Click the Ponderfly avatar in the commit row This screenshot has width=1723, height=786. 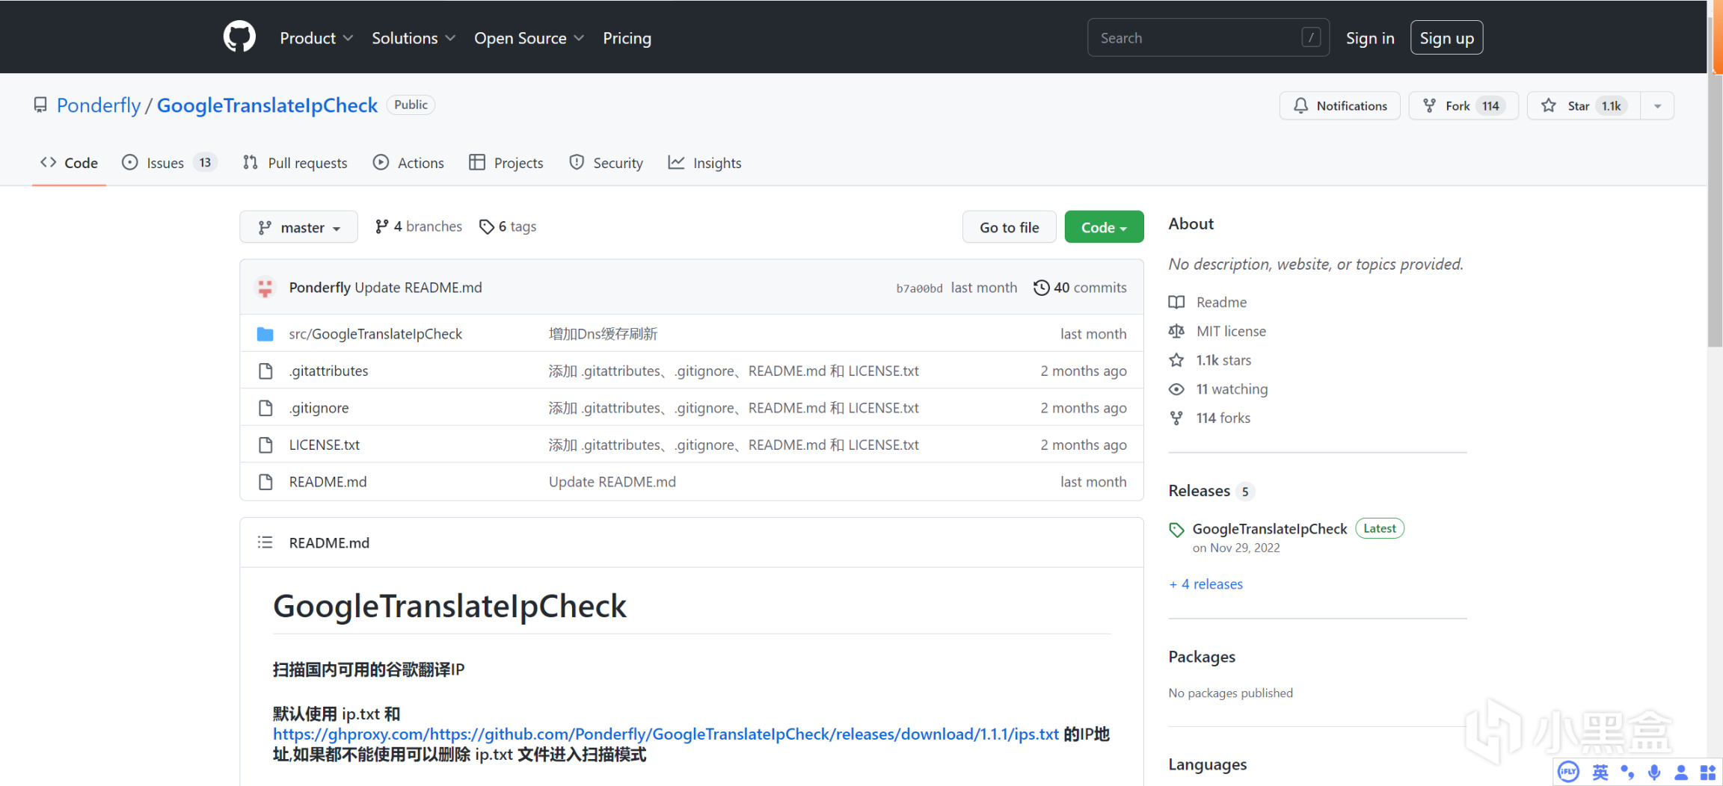265,288
